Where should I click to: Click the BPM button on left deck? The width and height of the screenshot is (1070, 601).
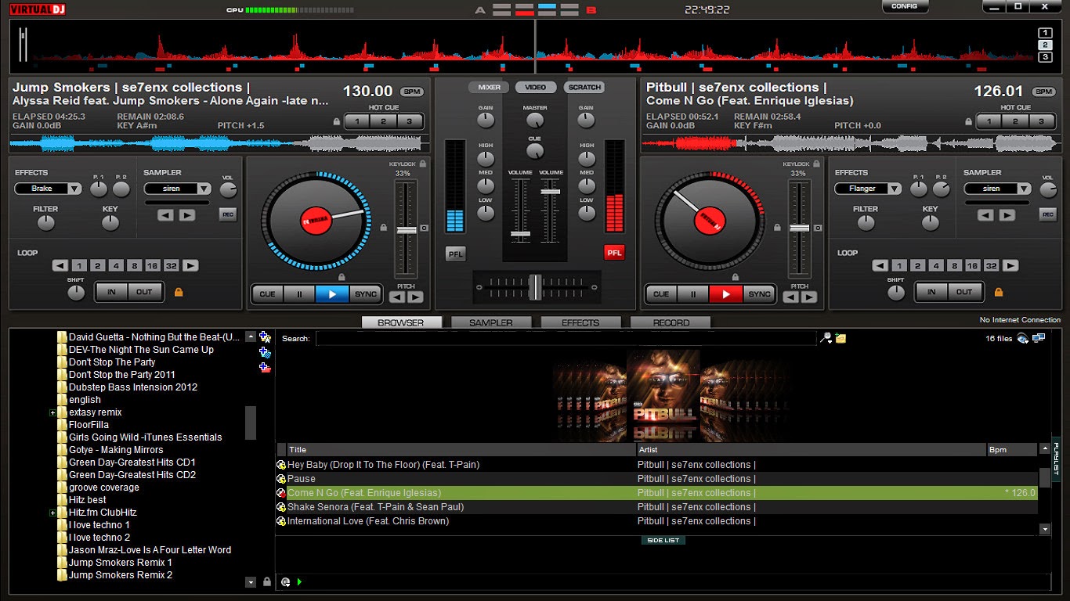(x=411, y=92)
